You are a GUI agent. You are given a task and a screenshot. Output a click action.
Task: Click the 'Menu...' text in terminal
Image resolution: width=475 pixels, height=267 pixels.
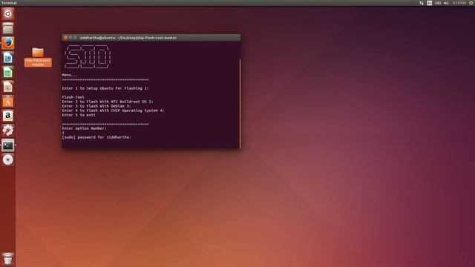coord(70,75)
